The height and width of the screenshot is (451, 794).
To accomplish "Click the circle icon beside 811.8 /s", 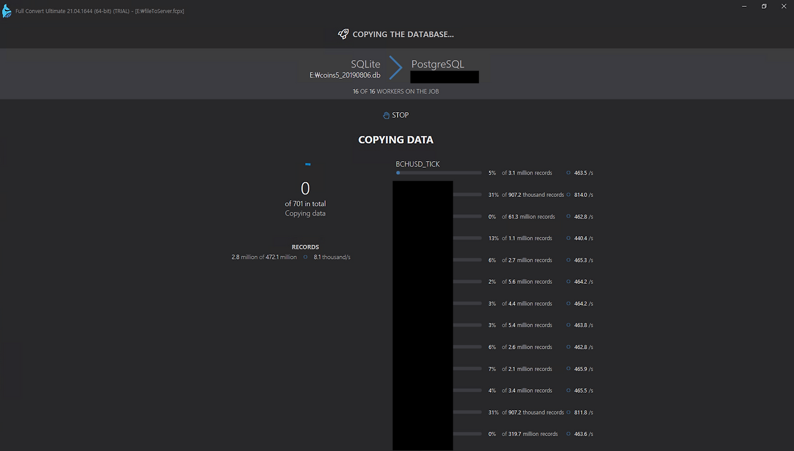I will (568, 412).
